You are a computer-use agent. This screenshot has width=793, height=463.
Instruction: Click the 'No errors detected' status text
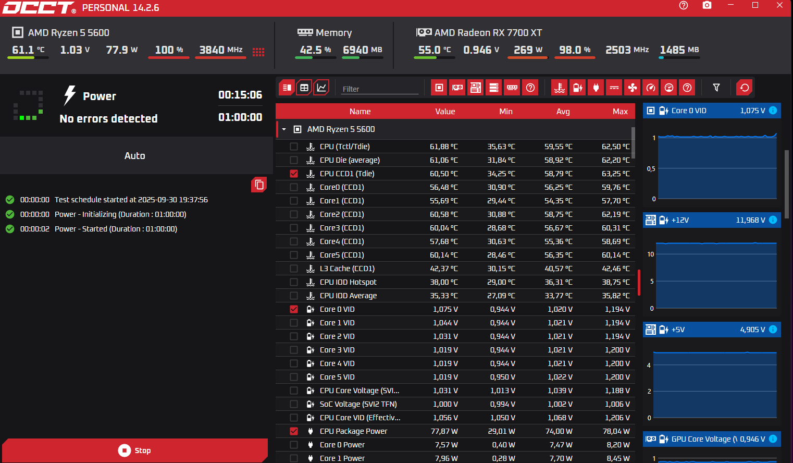pyautogui.click(x=108, y=119)
